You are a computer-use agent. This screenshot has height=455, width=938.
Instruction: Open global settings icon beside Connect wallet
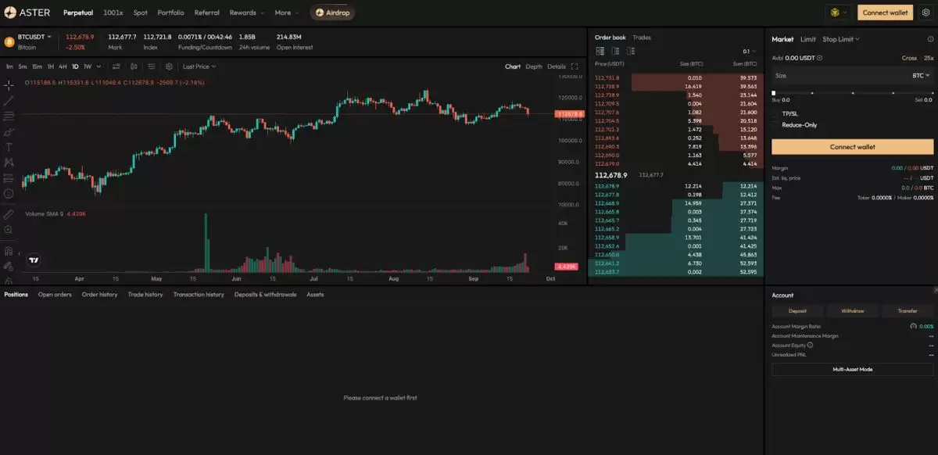point(925,13)
